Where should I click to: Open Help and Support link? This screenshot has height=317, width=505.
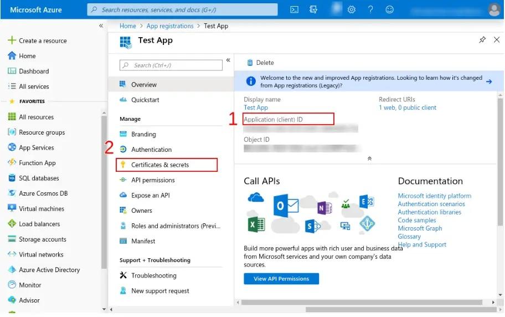click(x=422, y=244)
